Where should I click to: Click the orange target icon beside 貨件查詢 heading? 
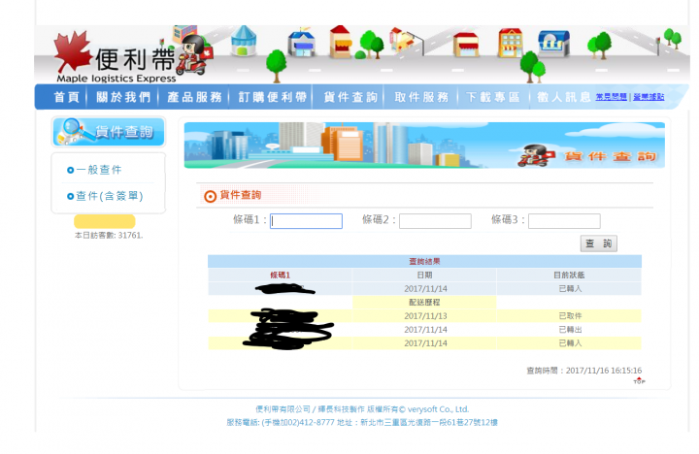click(210, 196)
